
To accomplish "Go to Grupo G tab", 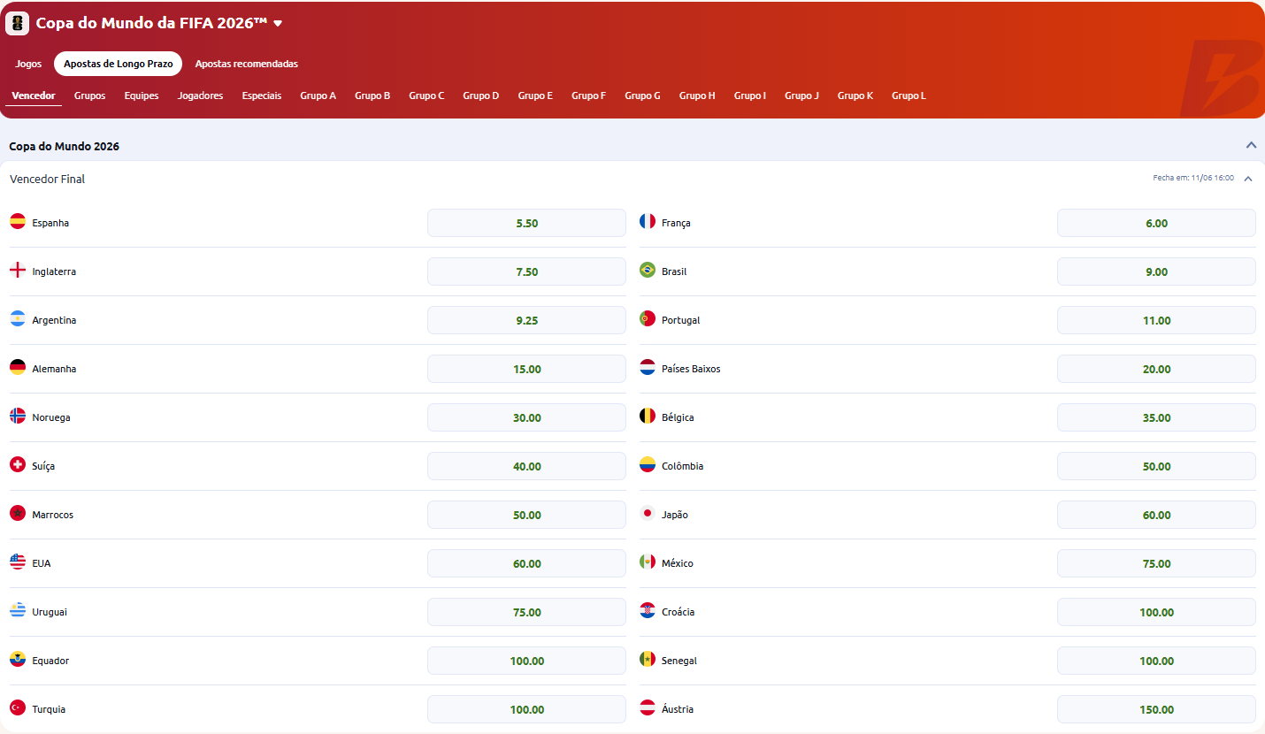I will click(642, 96).
